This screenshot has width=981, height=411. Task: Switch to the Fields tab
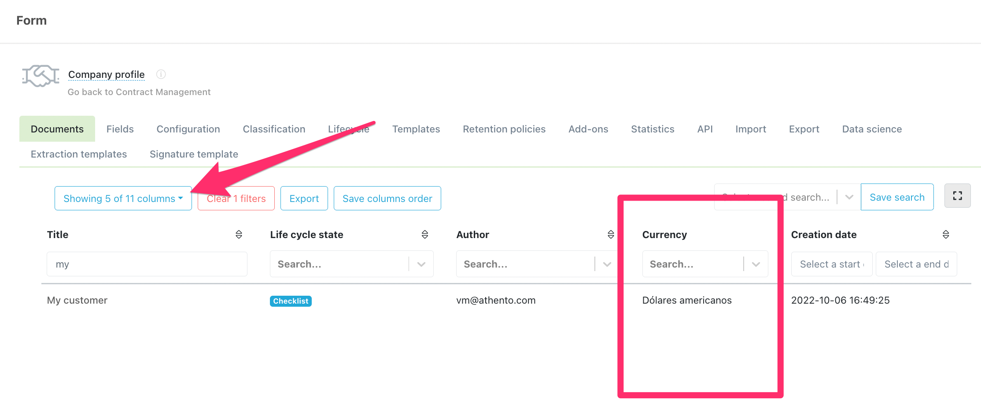pyautogui.click(x=120, y=129)
